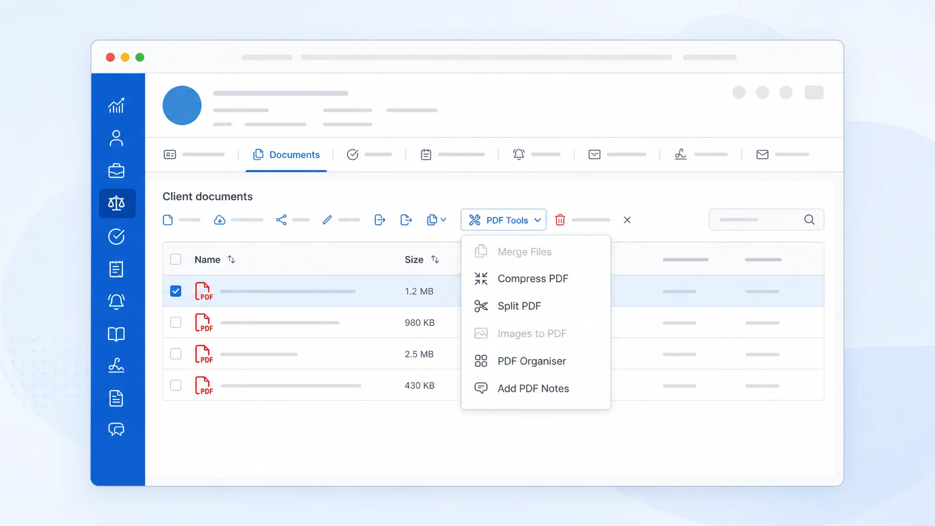Open the open book icon in sidebar
This screenshot has height=526, width=935.
pyautogui.click(x=116, y=334)
